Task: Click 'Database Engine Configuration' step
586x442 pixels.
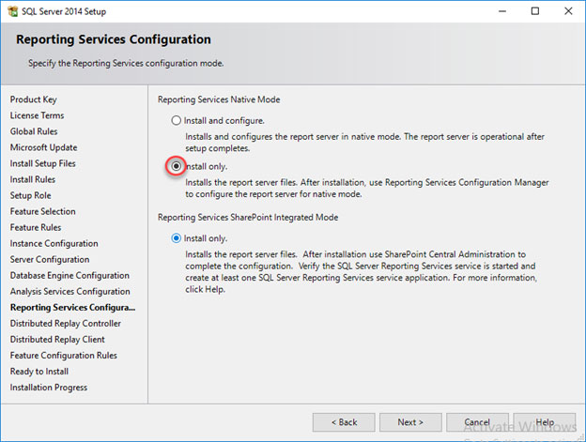Action: (69, 276)
